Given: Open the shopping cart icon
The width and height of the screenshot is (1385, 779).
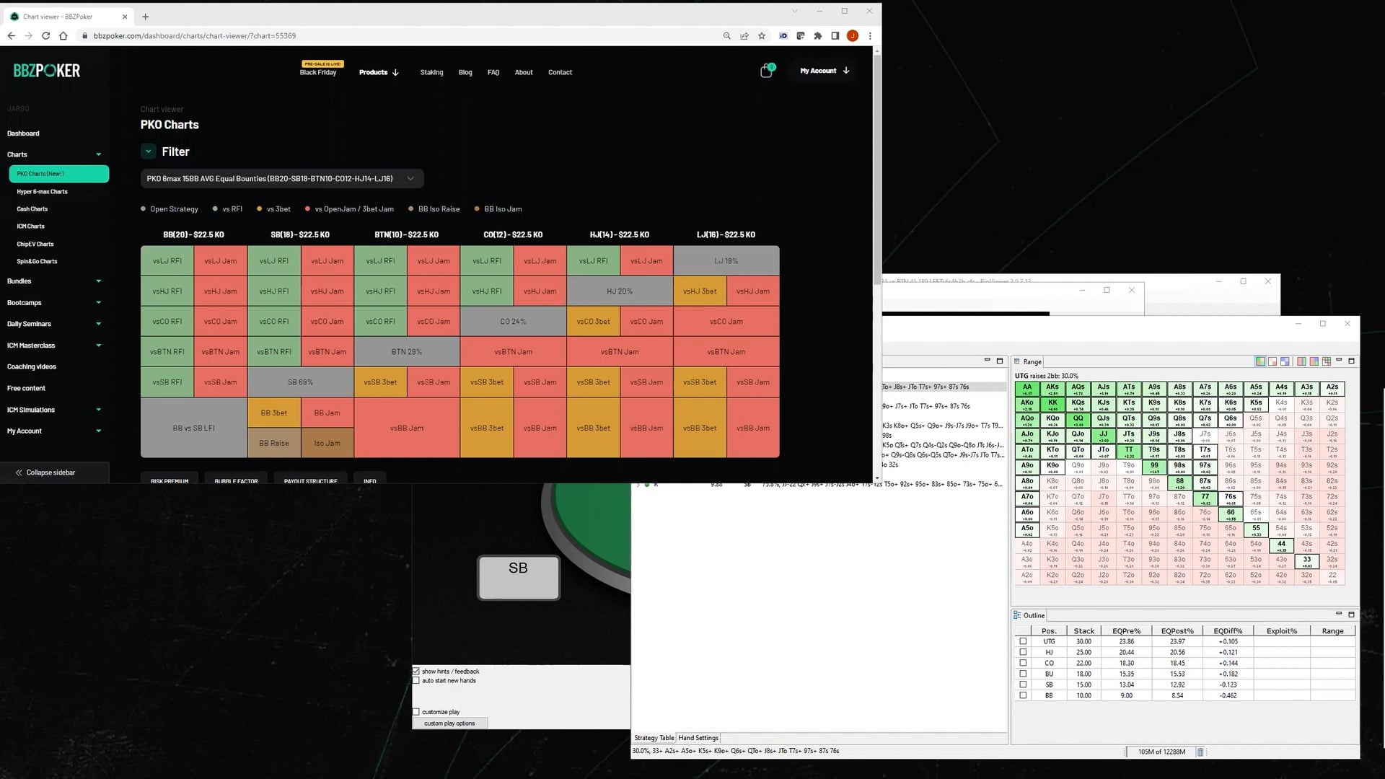Looking at the screenshot, I should tap(766, 71).
